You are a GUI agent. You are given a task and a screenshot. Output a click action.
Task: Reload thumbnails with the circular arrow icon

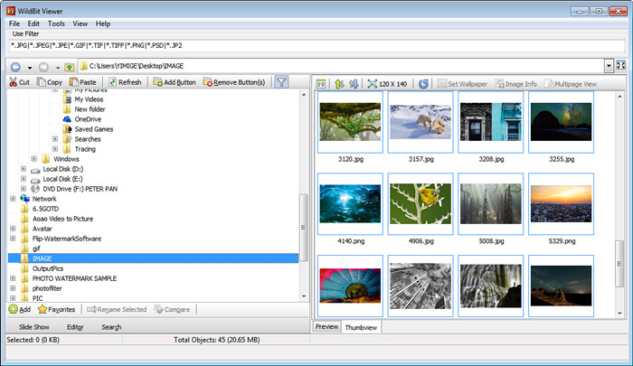coord(423,84)
